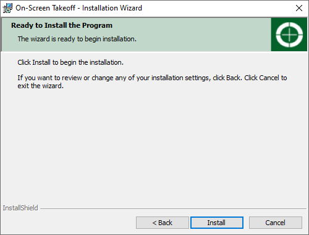Click the empty gray area of the dialog body
Image resolution: width=309 pixels, height=235 pixels.
[x=154, y=144]
